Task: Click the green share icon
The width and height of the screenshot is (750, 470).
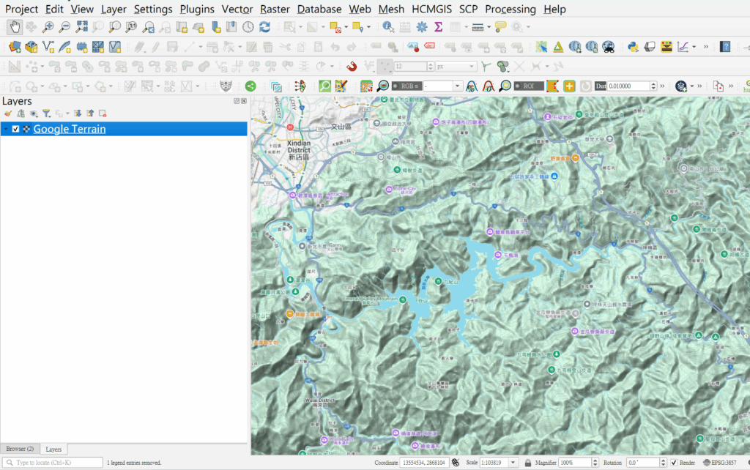Action: pyautogui.click(x=250, y=86)
